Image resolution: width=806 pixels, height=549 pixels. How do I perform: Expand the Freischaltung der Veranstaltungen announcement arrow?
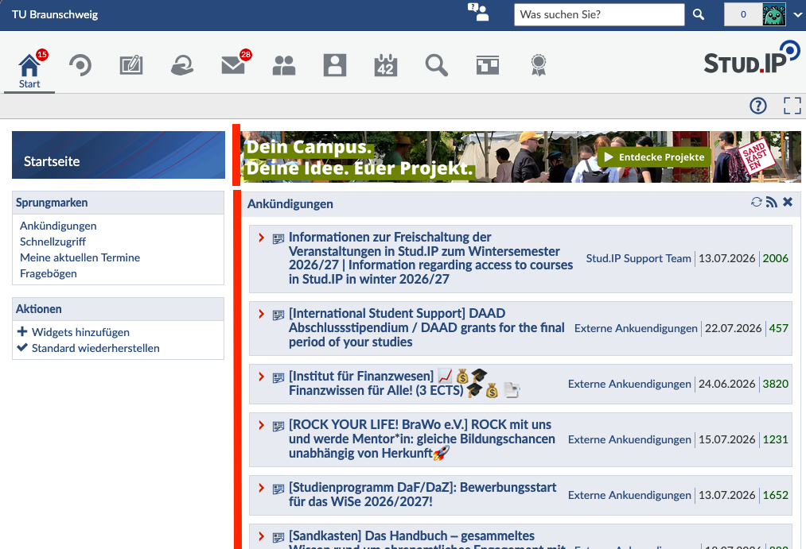click(261, 238)
